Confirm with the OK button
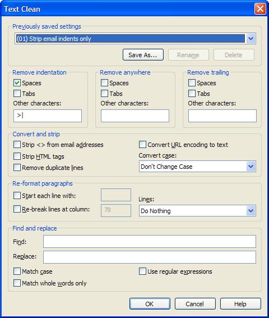 [x=150, y=304]
